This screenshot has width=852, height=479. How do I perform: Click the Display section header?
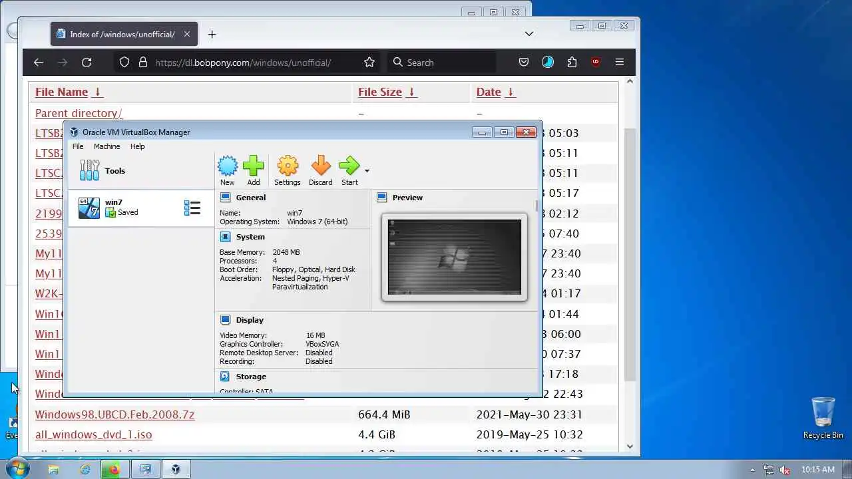250,320
